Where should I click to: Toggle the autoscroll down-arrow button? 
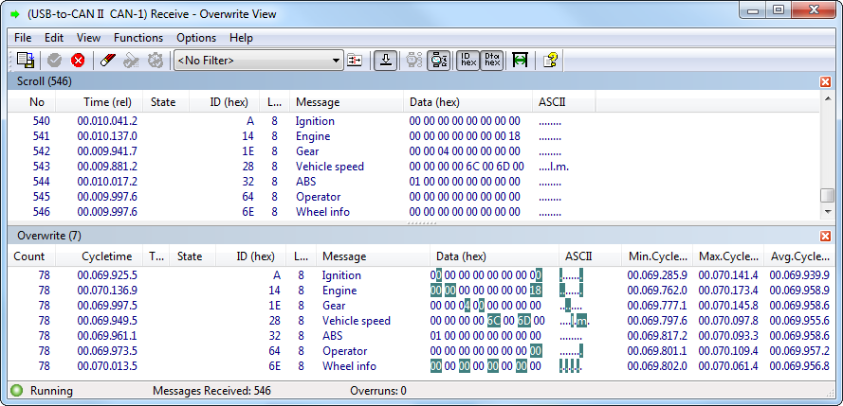pyautogui.click(x=385, y=60)
